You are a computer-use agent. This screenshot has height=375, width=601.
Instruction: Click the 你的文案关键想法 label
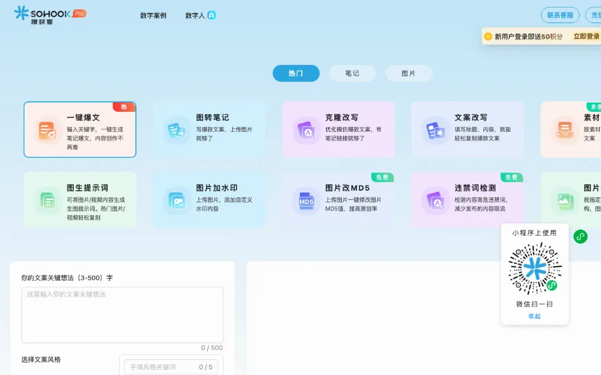tap(67, 277)
